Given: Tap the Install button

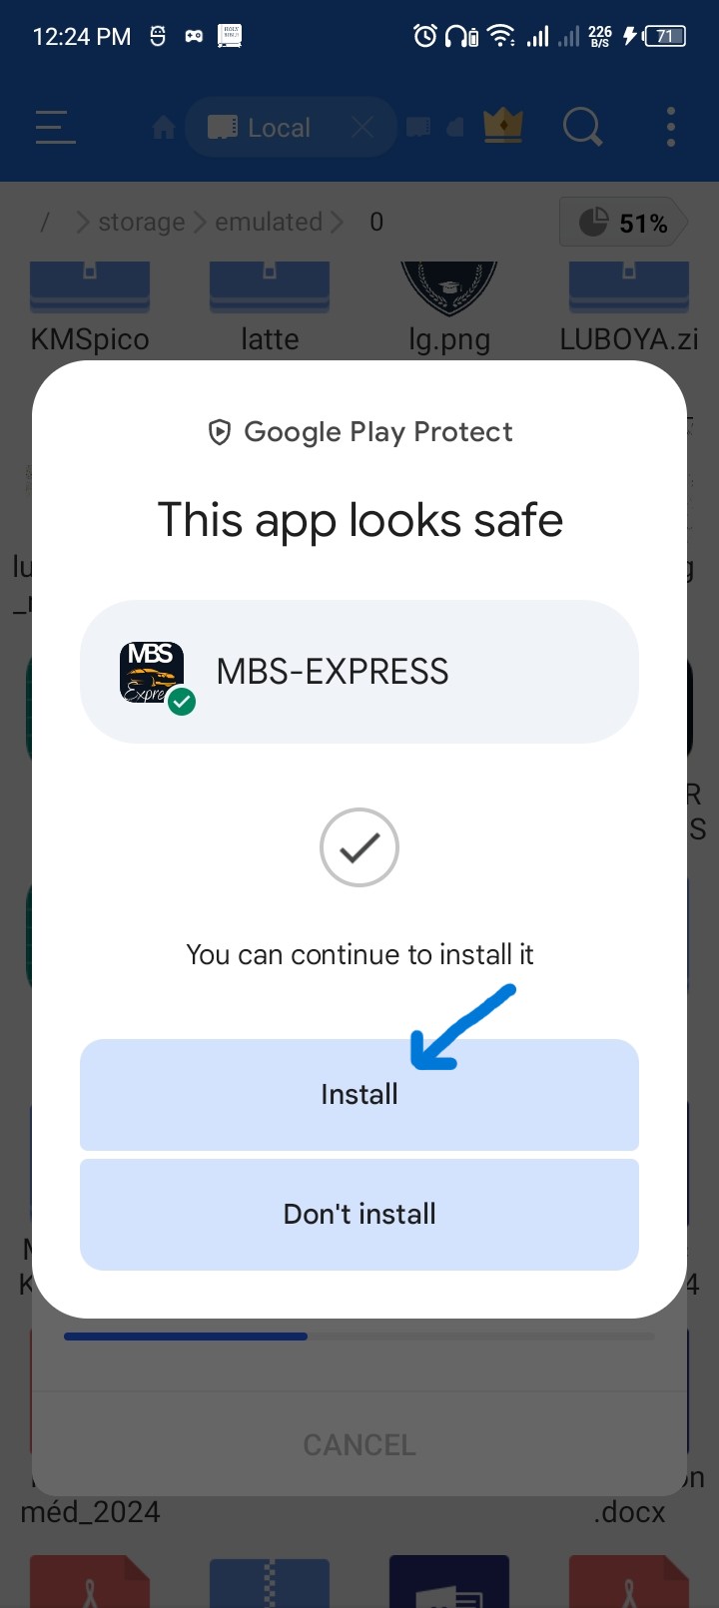Looking at the screenshot, I should [359, 1095].
